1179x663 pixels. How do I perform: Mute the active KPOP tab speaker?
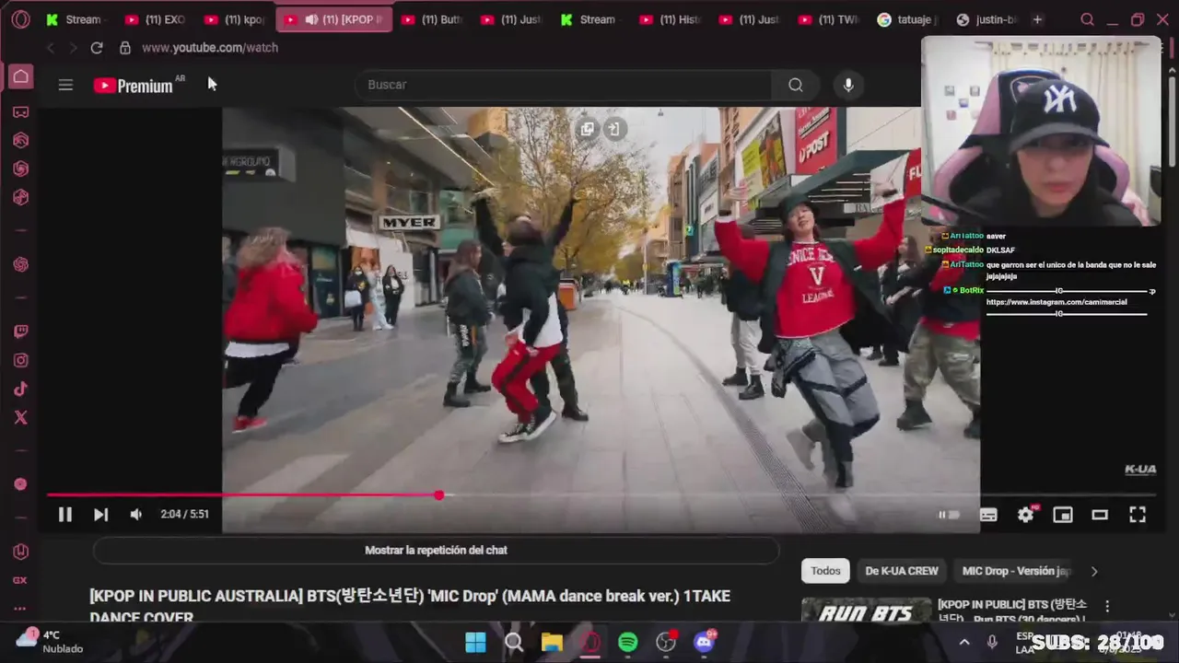coord(311,19)
